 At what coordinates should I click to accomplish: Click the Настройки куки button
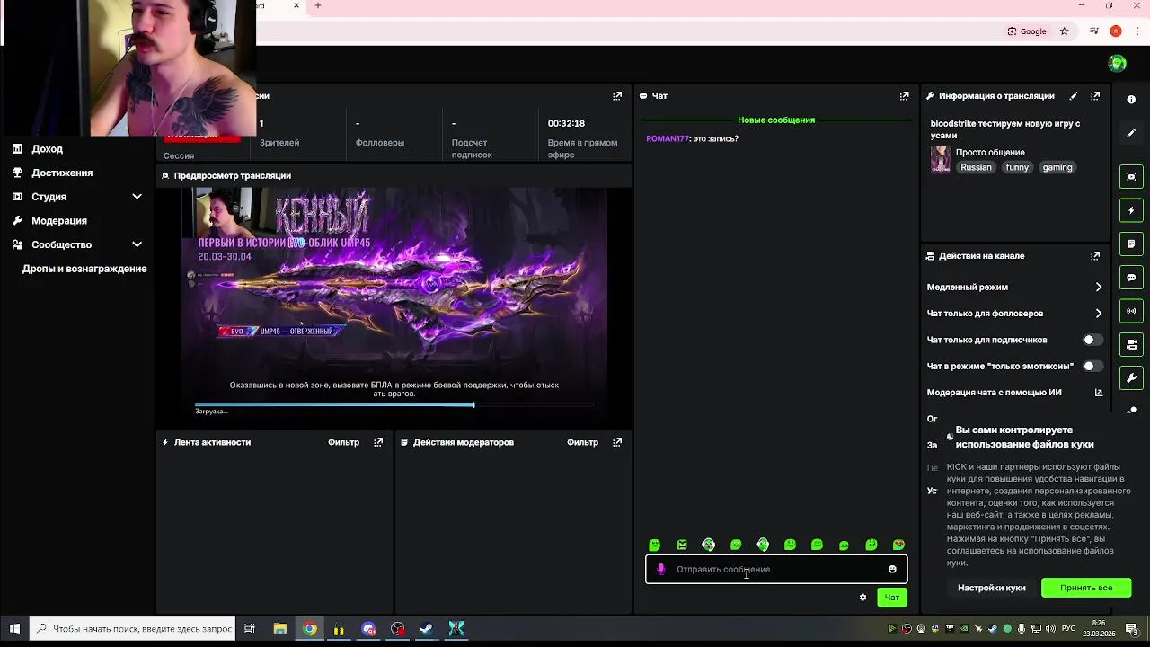coord(991,588)
